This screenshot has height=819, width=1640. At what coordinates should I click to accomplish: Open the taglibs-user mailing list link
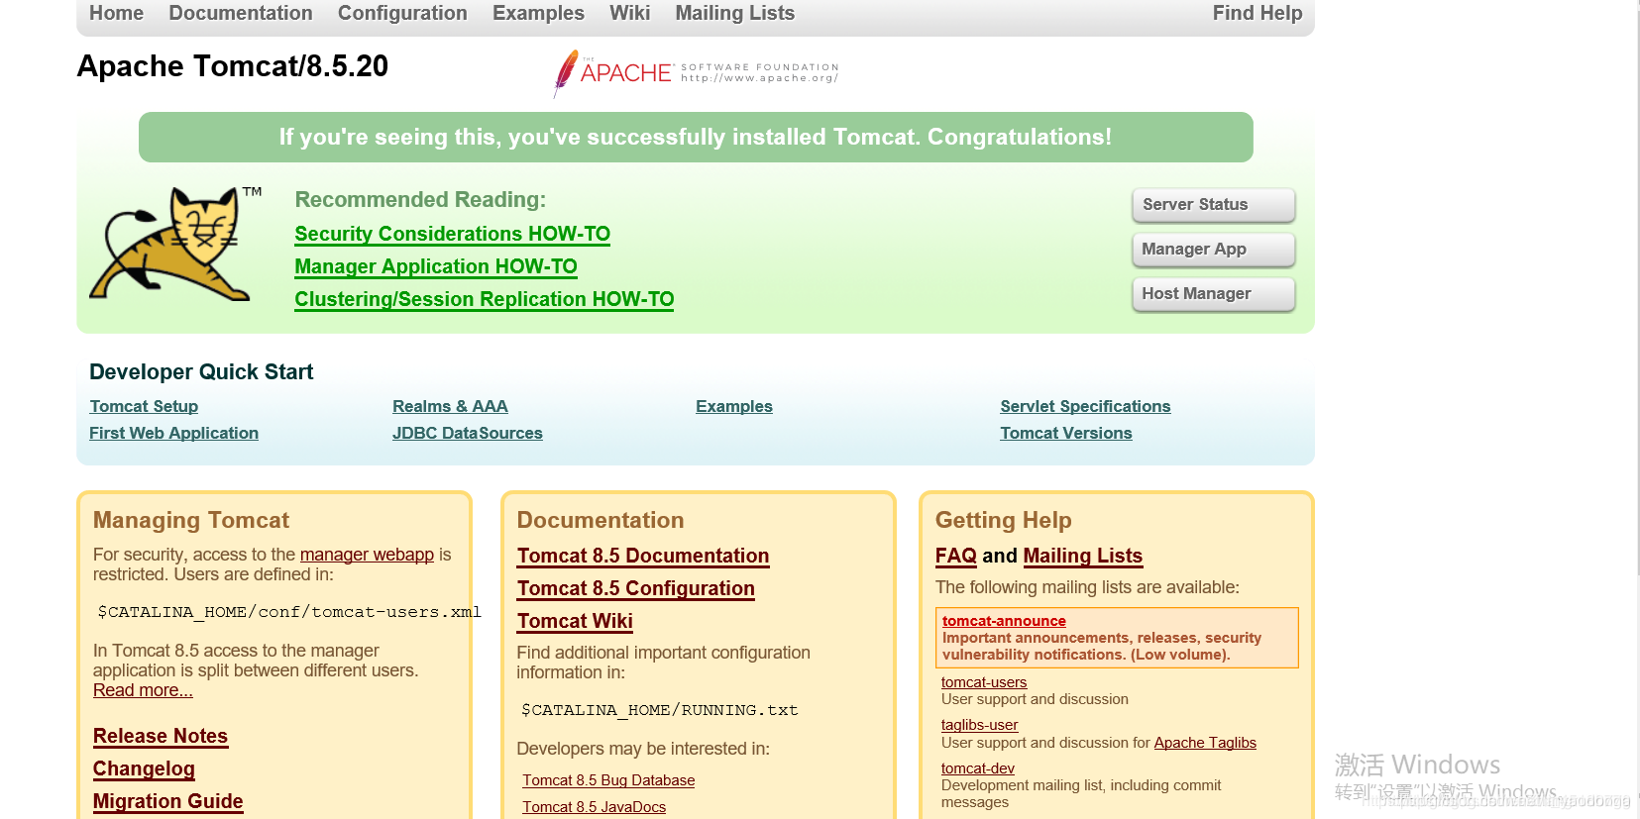coord(979,725)
